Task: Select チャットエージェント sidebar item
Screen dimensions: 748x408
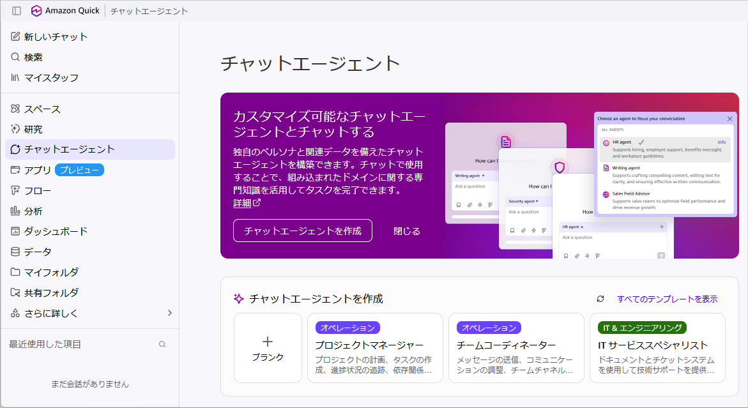Action: [x=90, y=149]
